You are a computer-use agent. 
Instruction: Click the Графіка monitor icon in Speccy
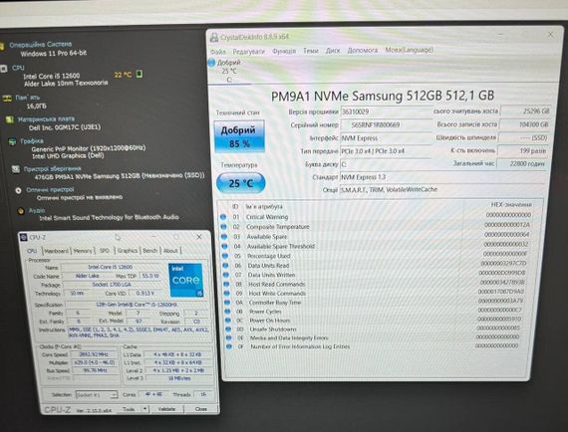[13, 141]
